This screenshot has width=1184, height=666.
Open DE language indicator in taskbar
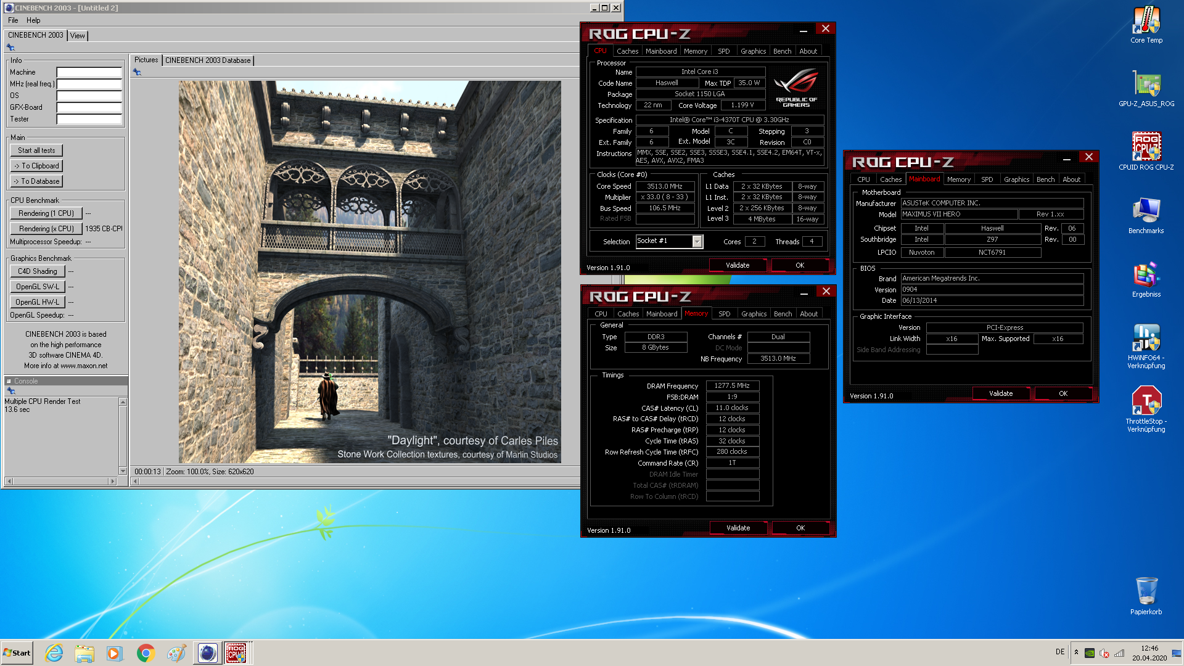[x=1060, y=652]
